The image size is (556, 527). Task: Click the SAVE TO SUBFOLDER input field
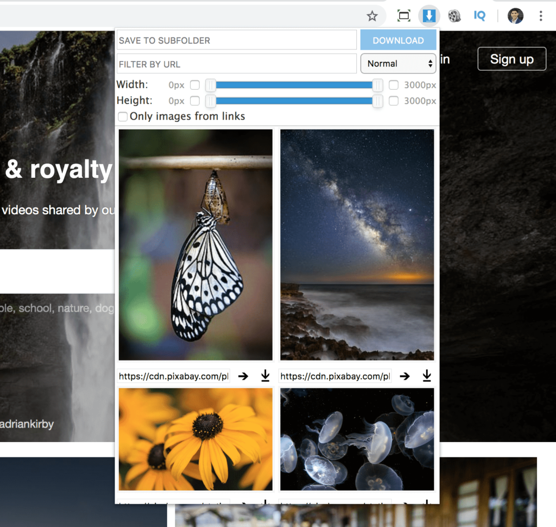236,40
